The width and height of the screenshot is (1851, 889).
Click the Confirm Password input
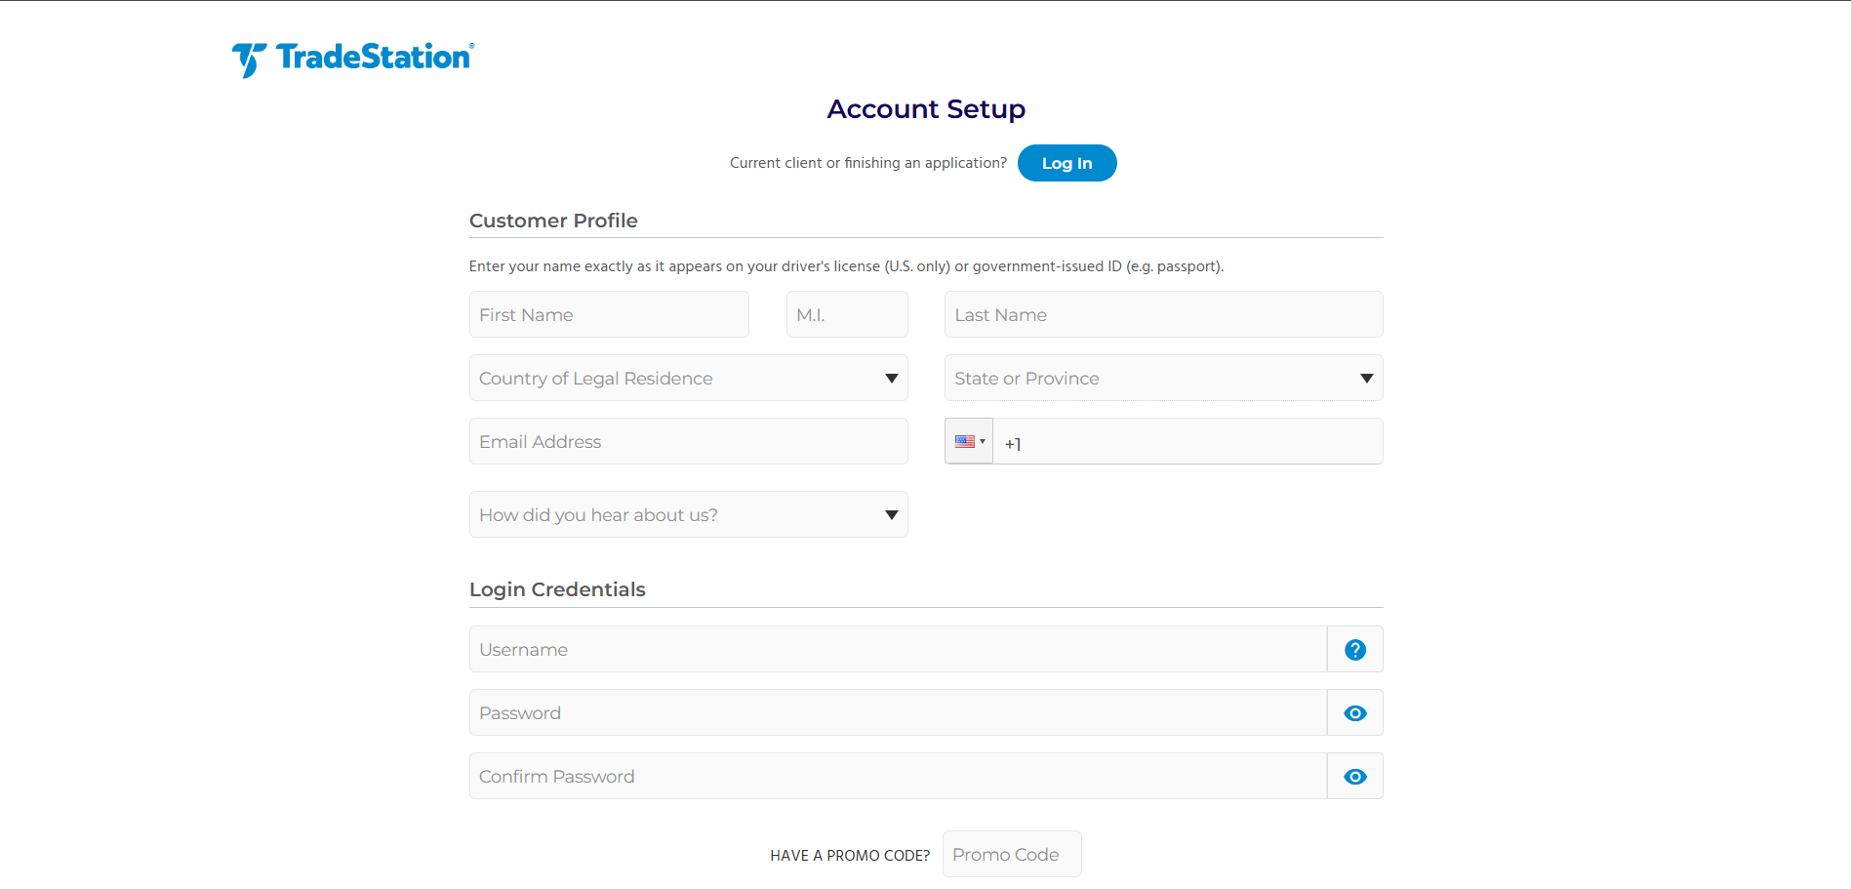click(897, 777)
